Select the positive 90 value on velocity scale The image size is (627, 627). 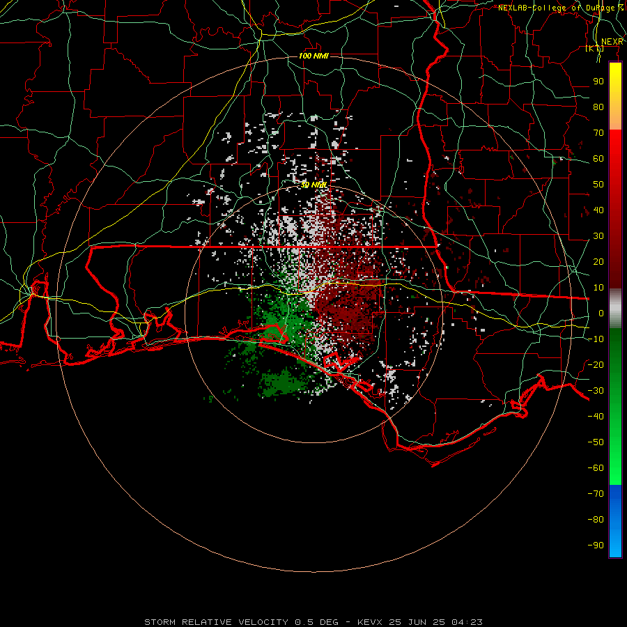[598, 82]
